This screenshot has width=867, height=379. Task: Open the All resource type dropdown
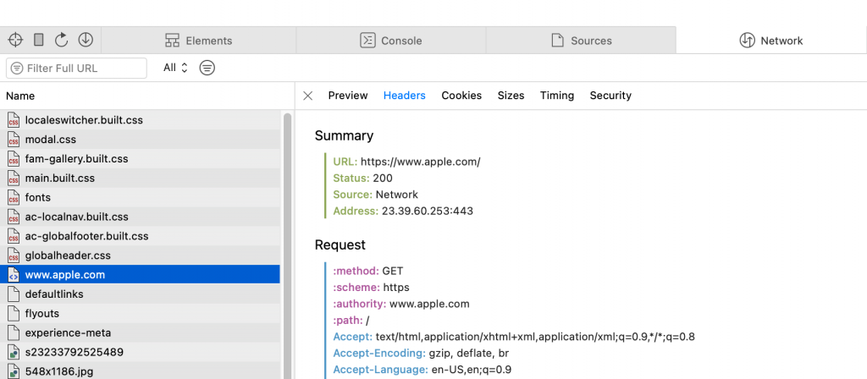[176, 68]
